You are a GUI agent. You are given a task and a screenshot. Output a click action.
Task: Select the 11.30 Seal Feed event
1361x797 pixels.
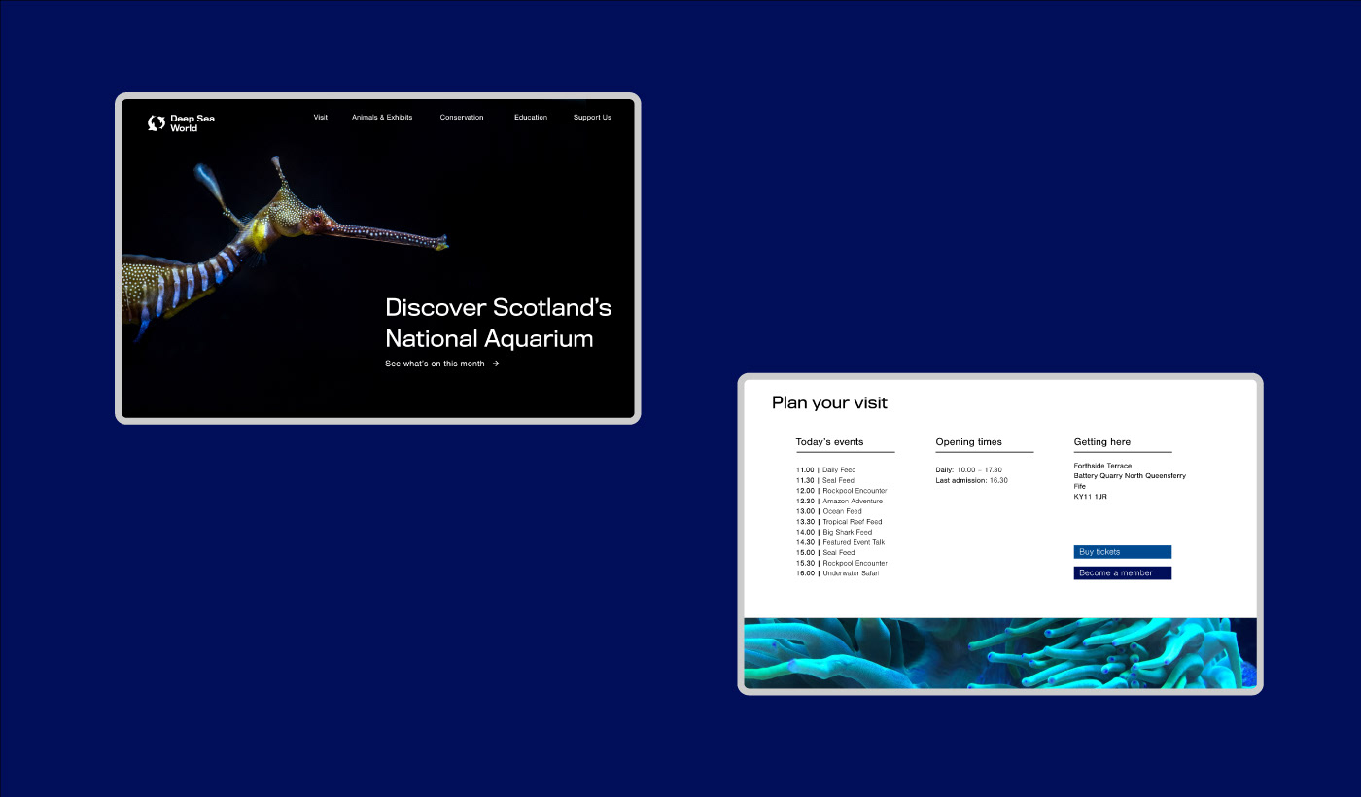click(825, 480)
